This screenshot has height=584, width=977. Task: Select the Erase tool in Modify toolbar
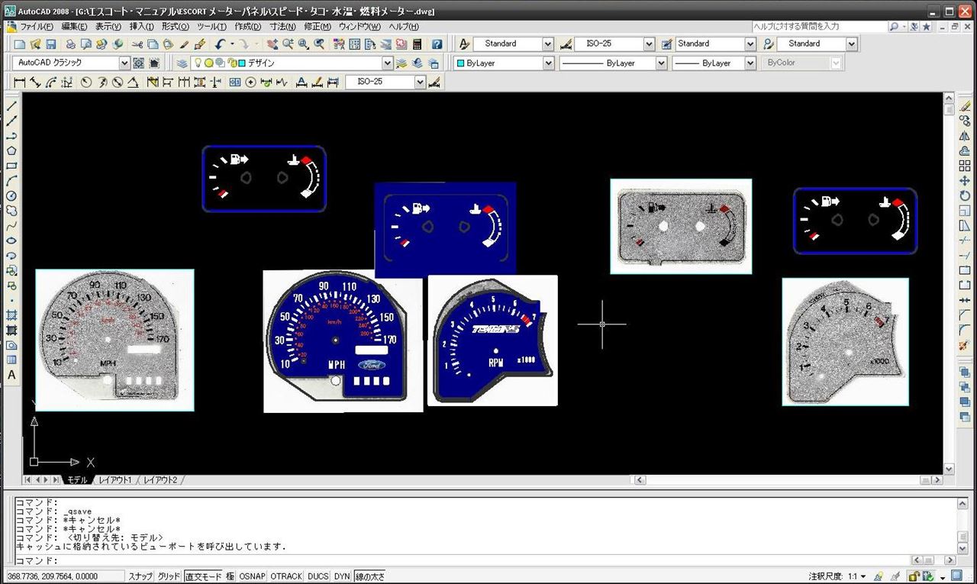click(965, 106)
